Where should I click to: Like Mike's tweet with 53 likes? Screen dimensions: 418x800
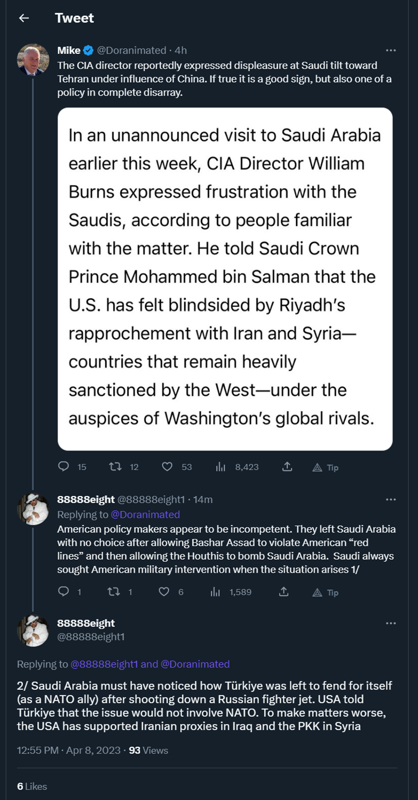click(x=167, y=467)
